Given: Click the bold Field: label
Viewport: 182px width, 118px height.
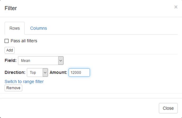Looking at the screenshot, I should [11, 60].
